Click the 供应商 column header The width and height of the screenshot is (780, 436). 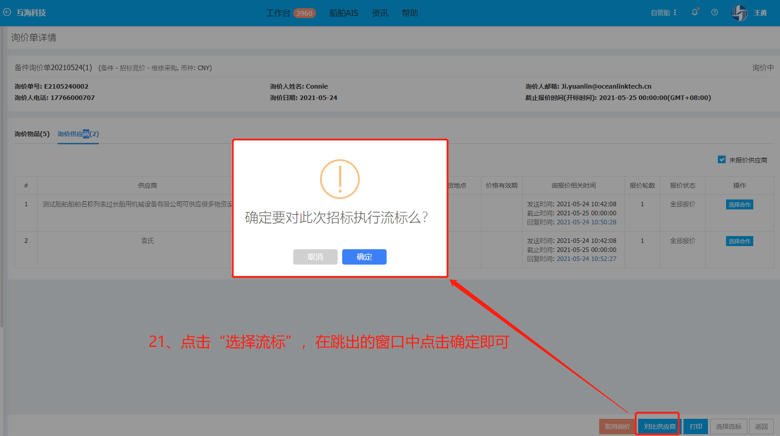coord(147,185)
